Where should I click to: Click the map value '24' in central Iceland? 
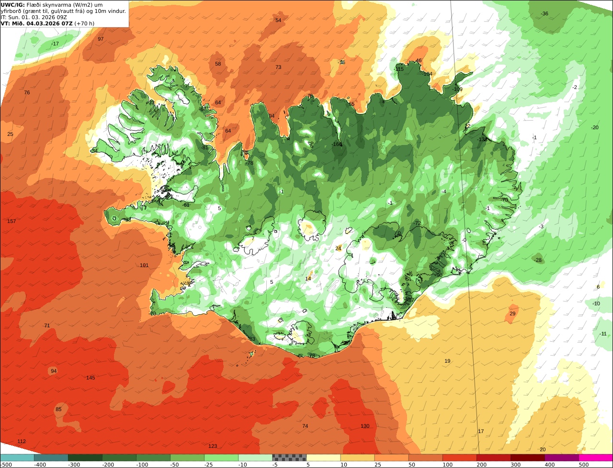click(x=338, y=249)
